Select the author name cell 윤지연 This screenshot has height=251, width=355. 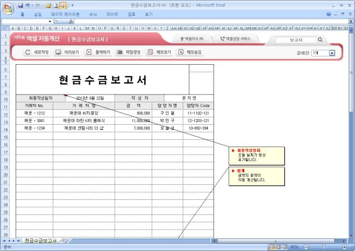coord(189,98)
